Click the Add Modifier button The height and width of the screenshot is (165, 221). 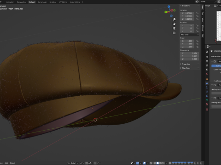click(216, 56)
